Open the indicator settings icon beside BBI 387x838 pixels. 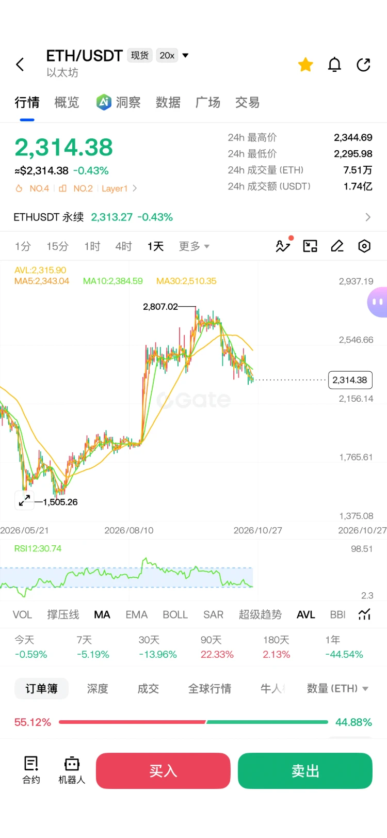tap(365, 614)
